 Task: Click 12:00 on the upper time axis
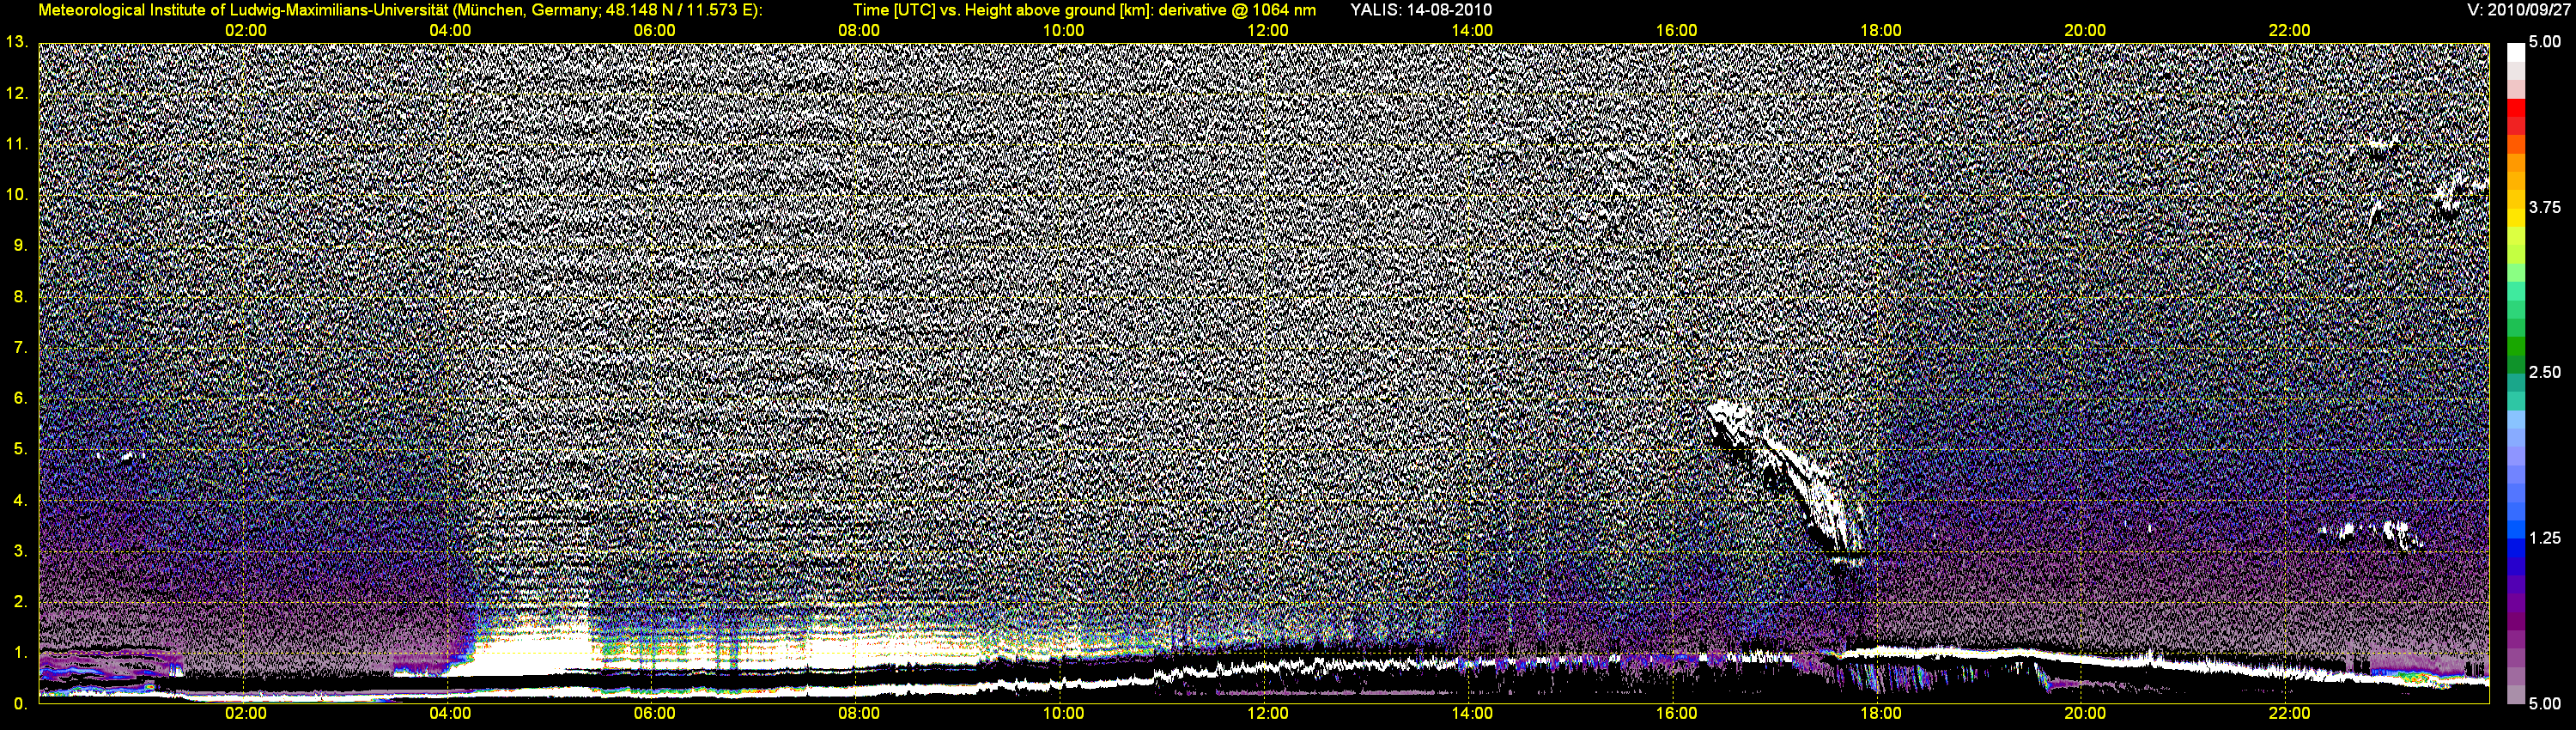click(1267, 31)
